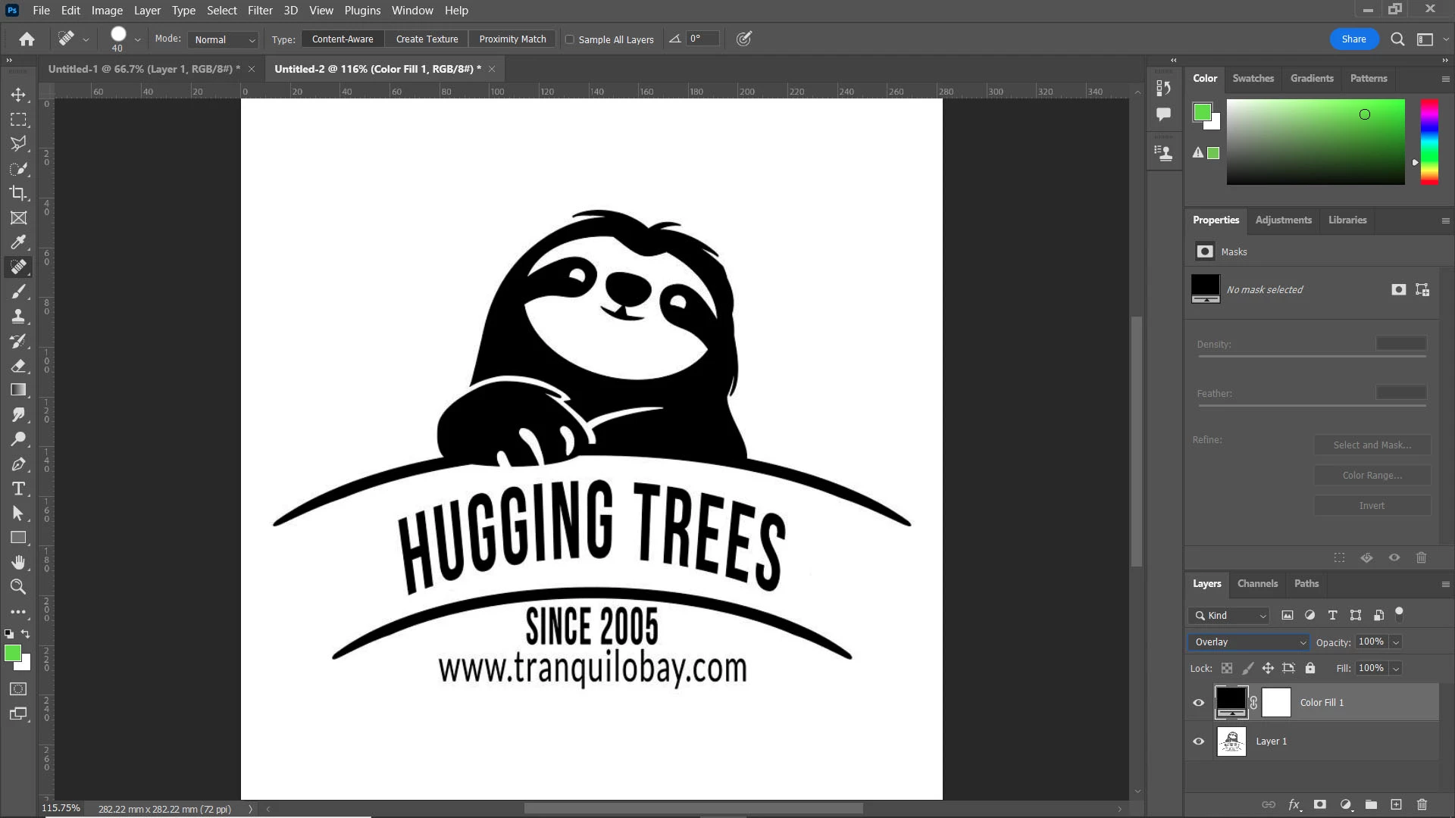Image resolution: width=1455 pixels, height=818 pixels.
Task: Open the Mode Normal dropdown
Action: coord(224,39)
